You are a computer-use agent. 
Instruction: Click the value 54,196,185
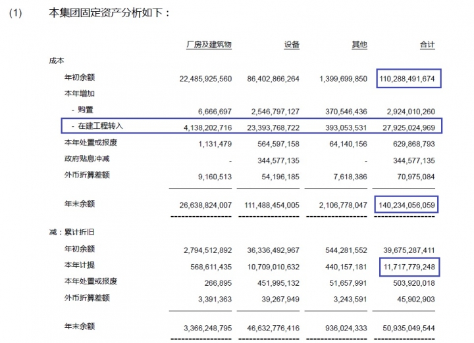coord(280,177)
